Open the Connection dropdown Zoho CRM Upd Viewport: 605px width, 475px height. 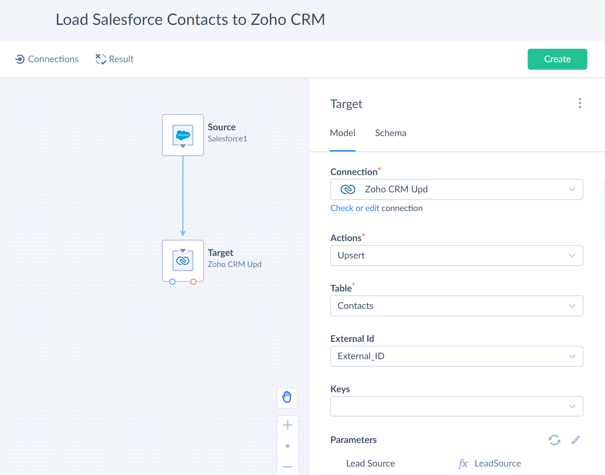[x=457, y=189]
